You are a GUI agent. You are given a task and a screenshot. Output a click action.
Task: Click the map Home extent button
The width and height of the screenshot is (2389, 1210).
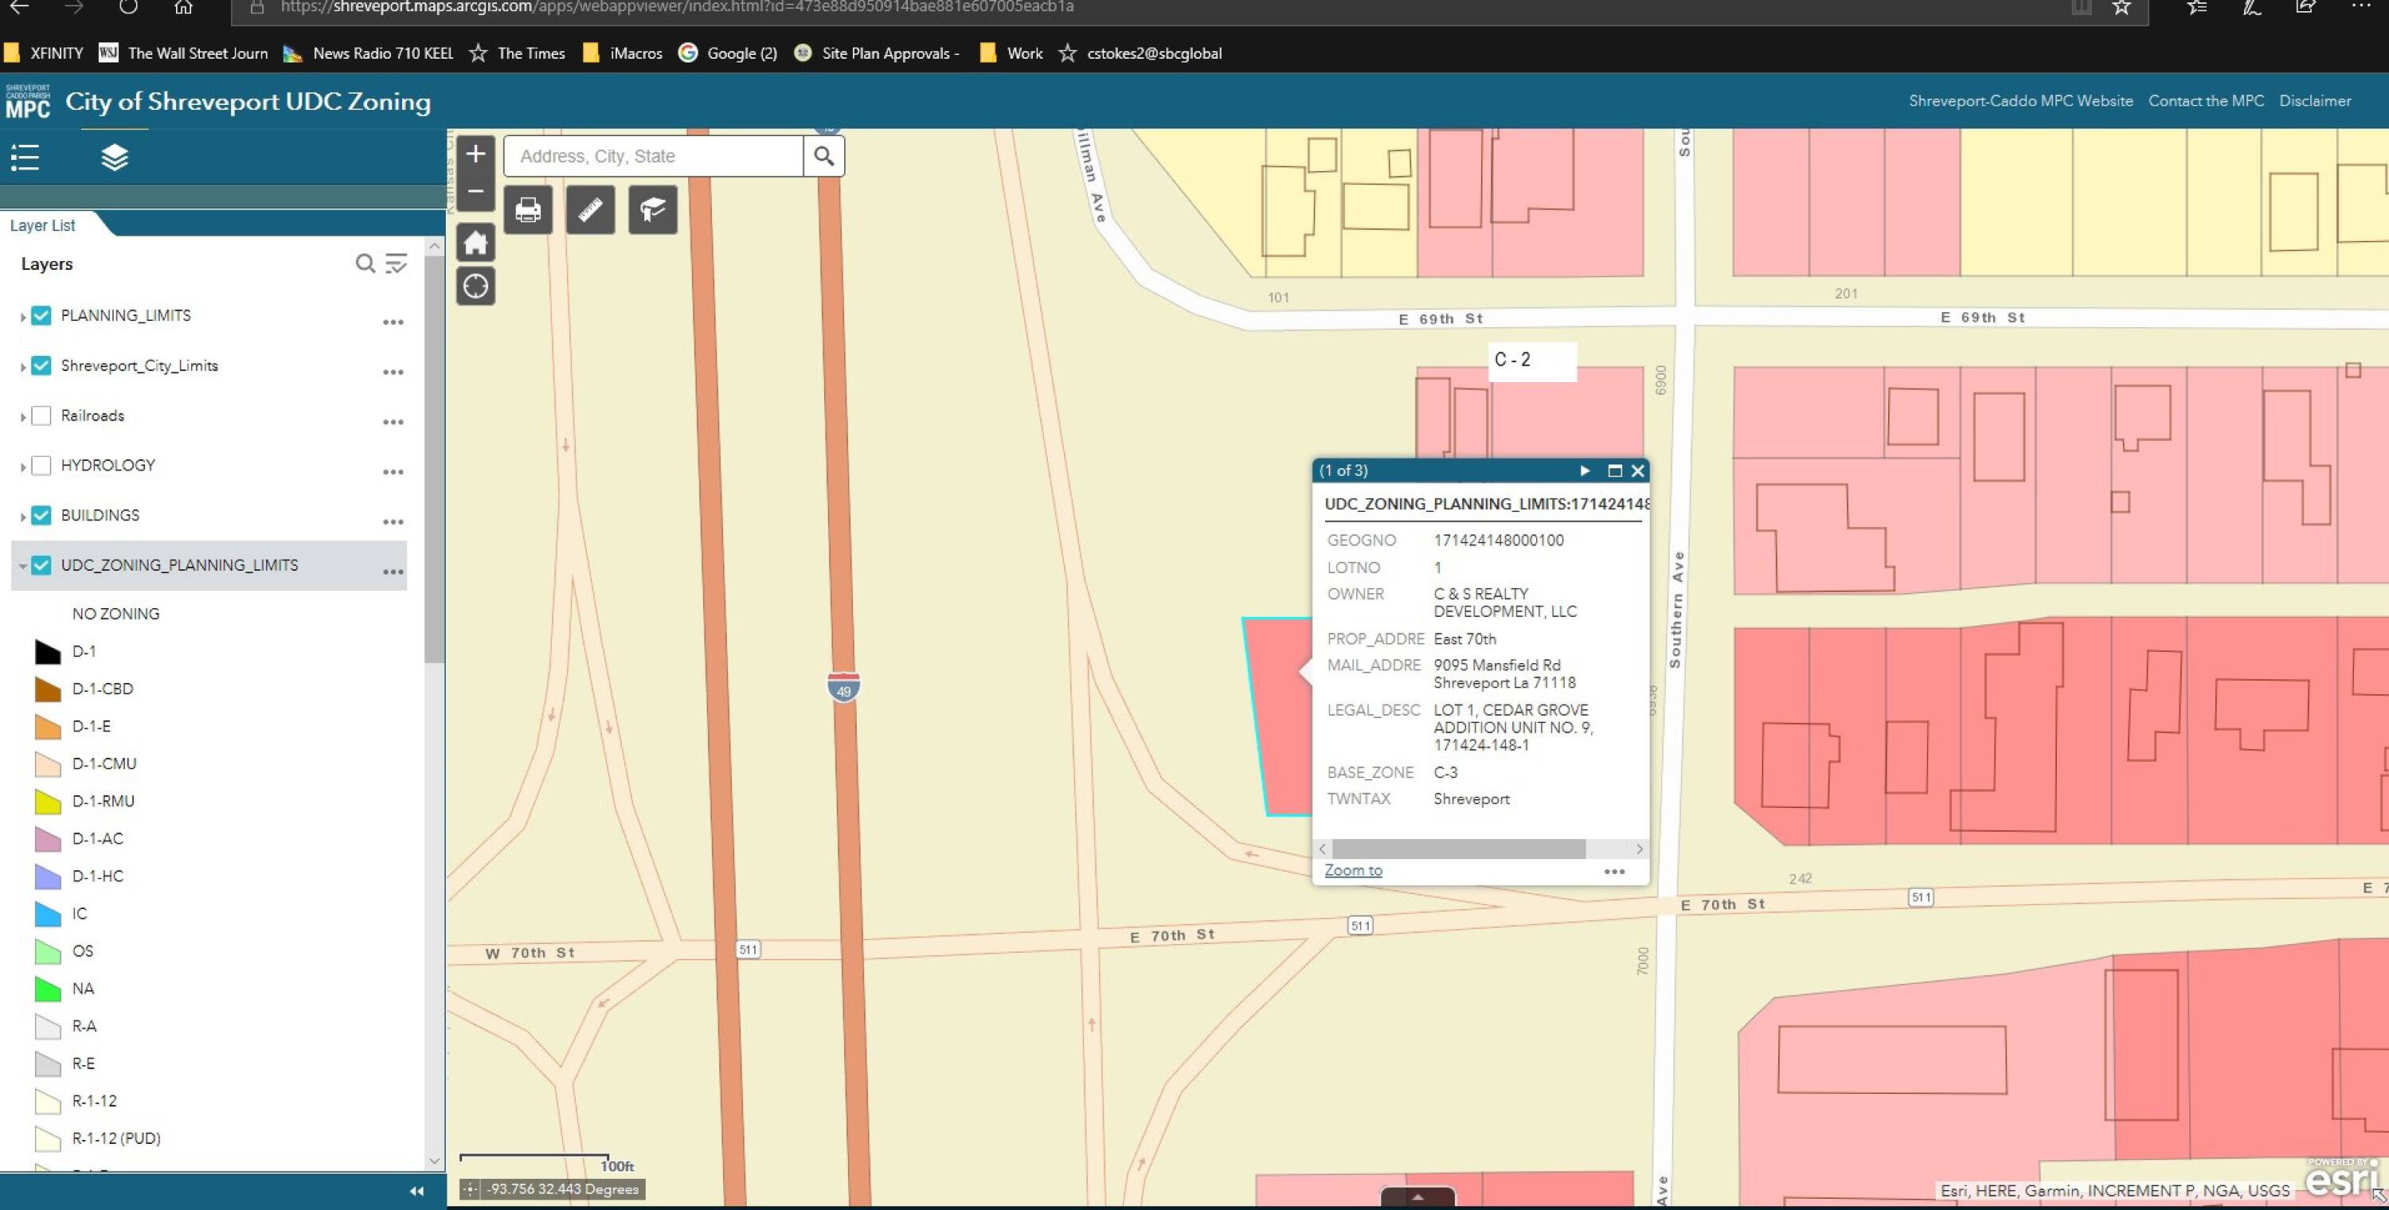coord(475,244)
